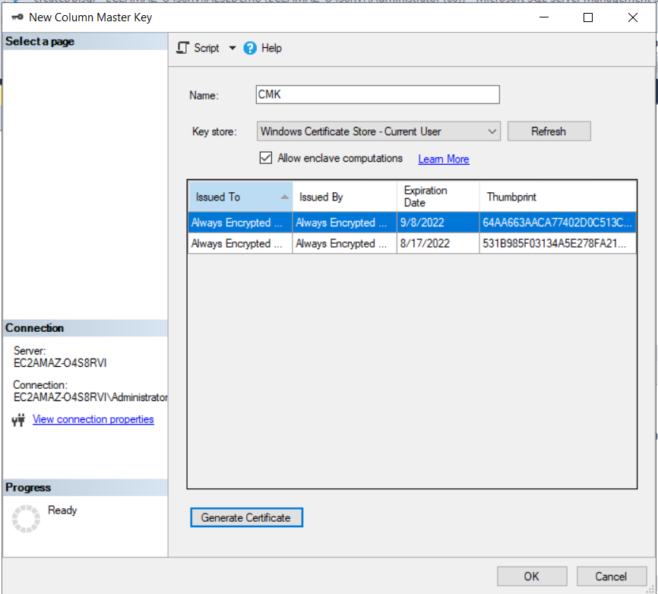Viewport: 658px width, 594px height.
Task: Dismiss the dialog with Cancel
Action: (x=612, y=576)
